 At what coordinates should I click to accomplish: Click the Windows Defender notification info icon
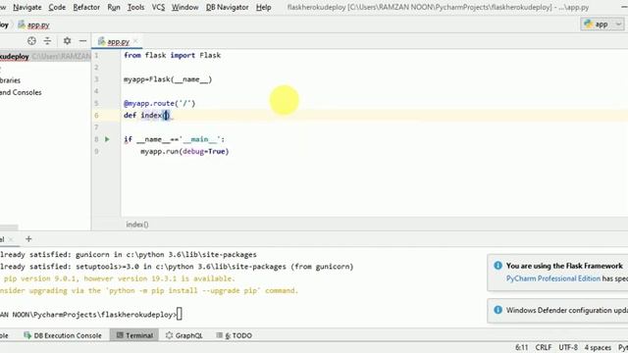[497, 310]
